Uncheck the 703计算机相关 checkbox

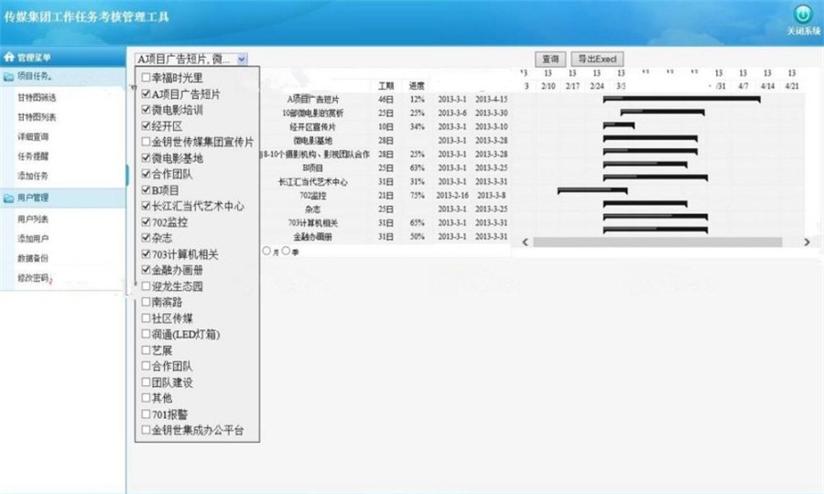tap(146, 253)
